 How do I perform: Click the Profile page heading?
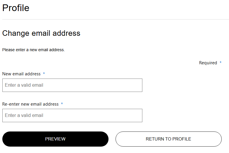16,8
